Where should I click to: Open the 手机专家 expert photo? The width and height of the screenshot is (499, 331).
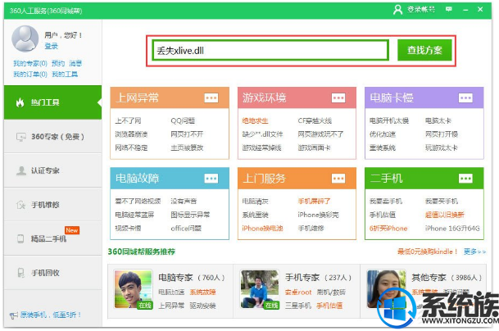pyautogui.click(x=260, y=289)
